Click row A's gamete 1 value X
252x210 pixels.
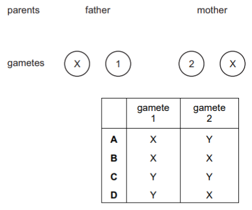(153, 139)
